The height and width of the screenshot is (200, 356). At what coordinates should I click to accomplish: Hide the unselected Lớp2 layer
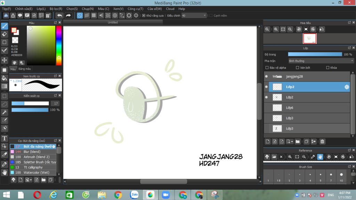[266, 97]
